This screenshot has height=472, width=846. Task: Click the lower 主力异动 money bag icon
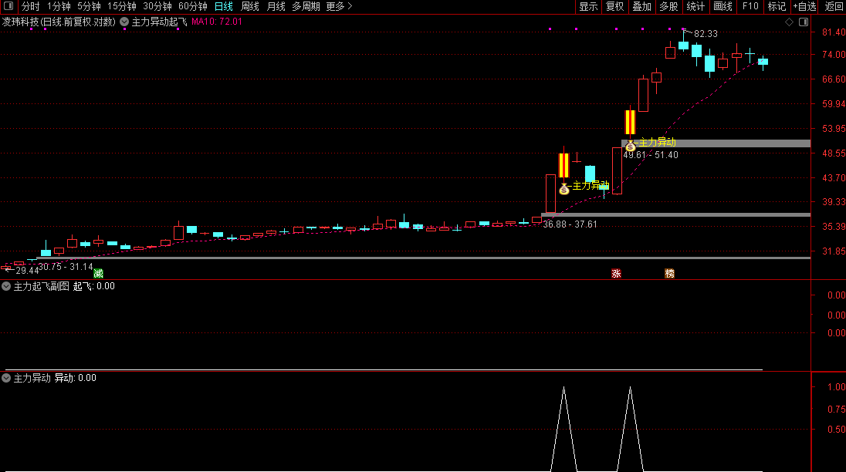tap(563, 189)
